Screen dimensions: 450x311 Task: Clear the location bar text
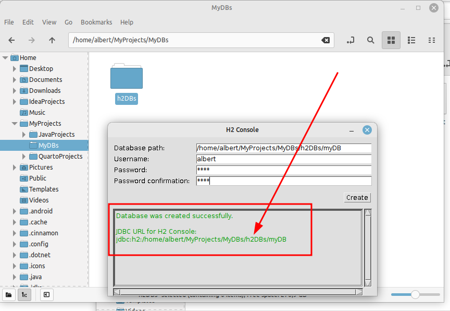point(326,40)
